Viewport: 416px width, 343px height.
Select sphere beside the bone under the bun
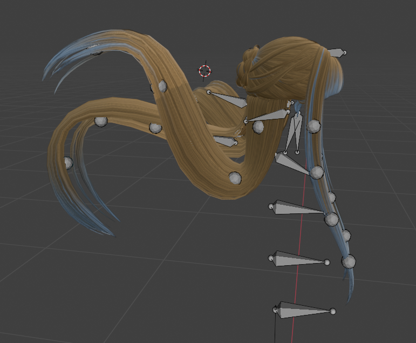[258, 127]
